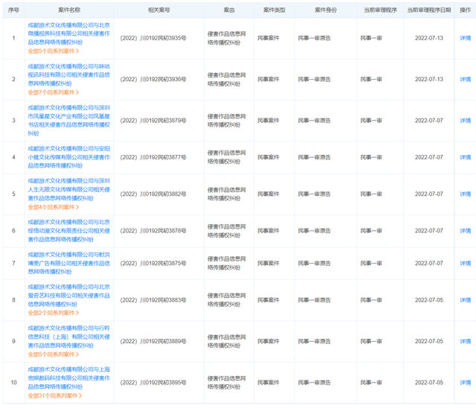Image resolution: width=476 pixels, height=408 pixels.
Task: Open the case name link in row 3
Action: [x=69, y=120]
